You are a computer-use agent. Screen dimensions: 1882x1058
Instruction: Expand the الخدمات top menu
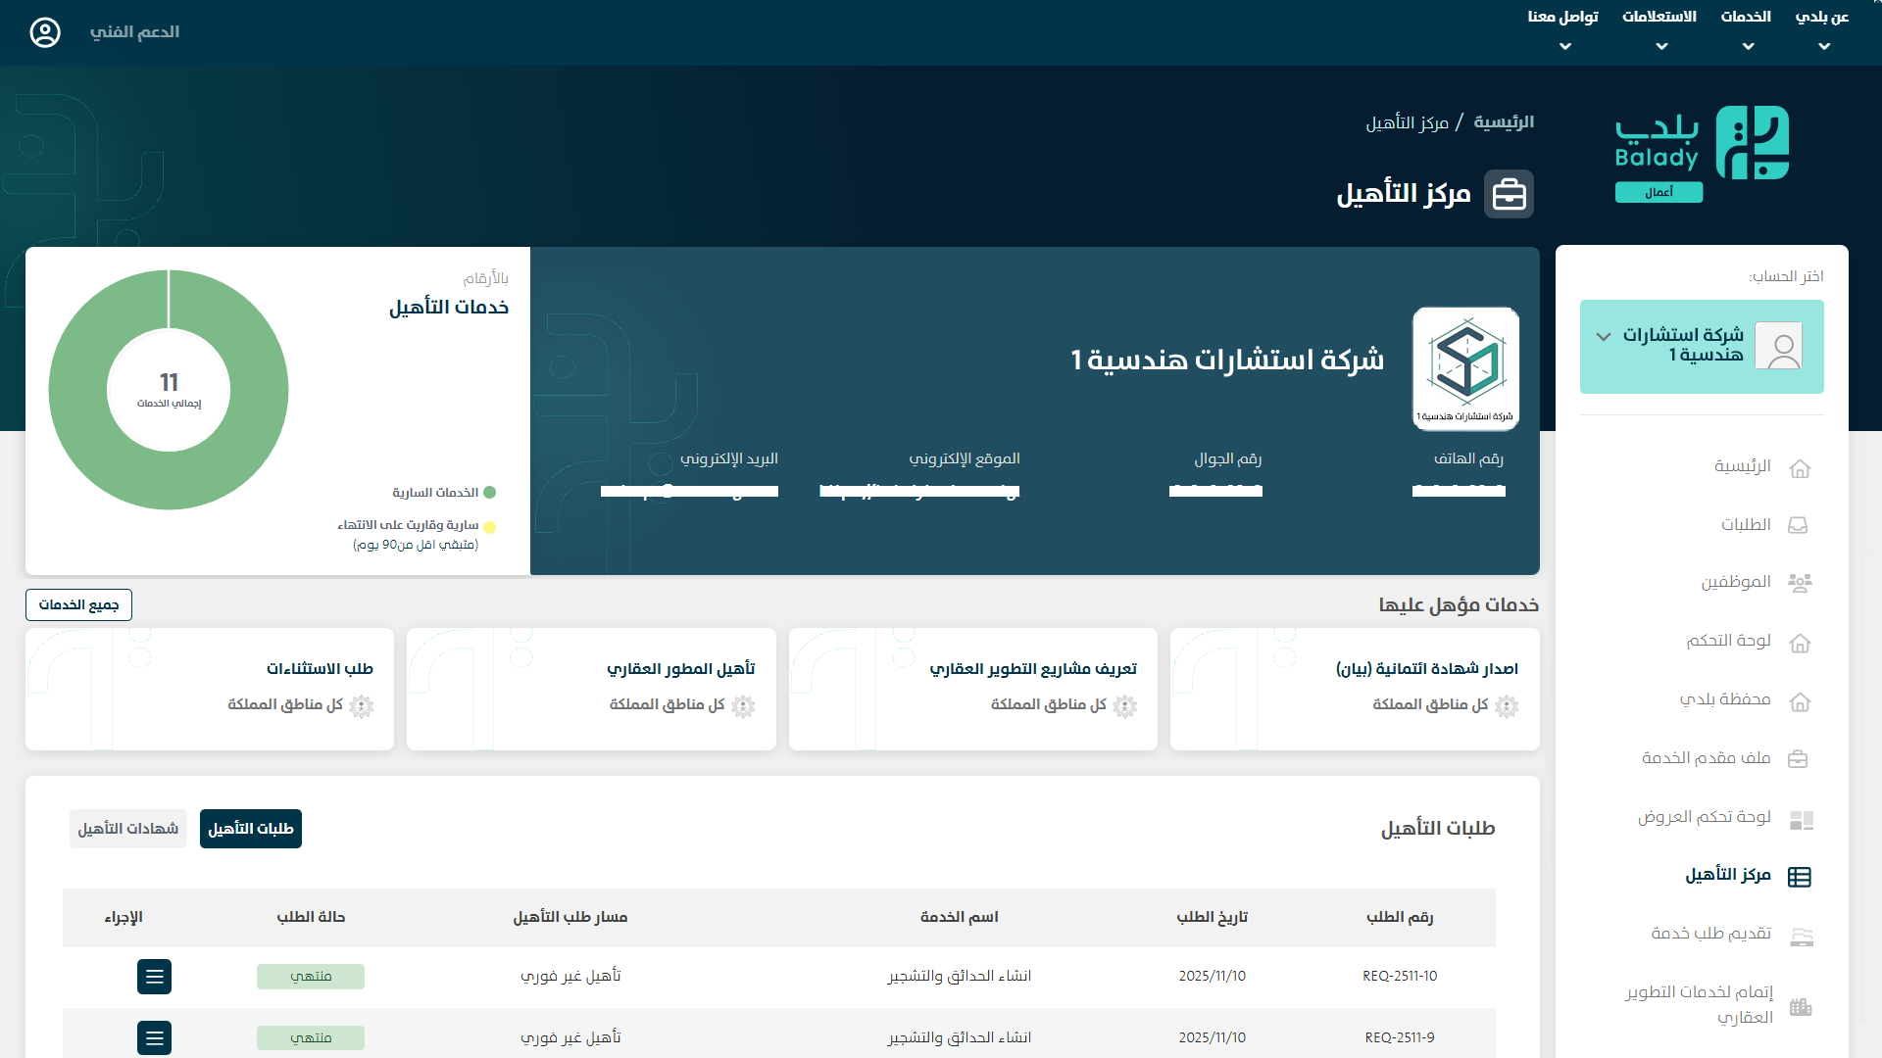coord(1747,29)
